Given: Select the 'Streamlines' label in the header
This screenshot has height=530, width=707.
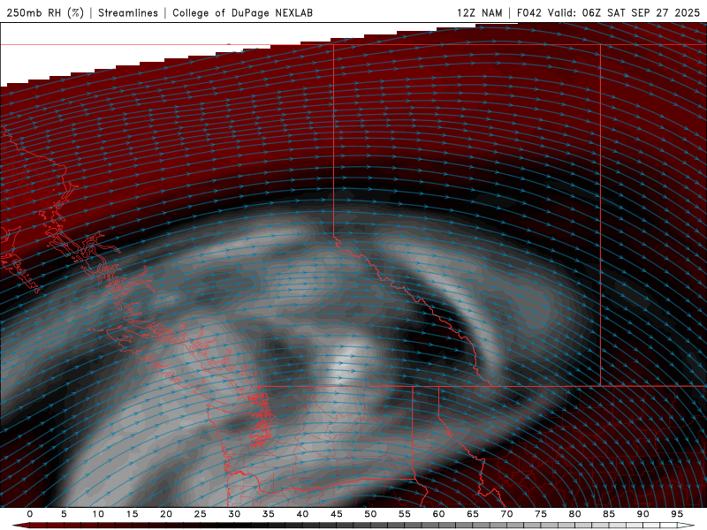Looking at the screenshot, I should tap(128, 12).
